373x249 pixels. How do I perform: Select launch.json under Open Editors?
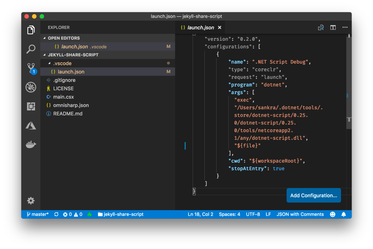(108, 46)
